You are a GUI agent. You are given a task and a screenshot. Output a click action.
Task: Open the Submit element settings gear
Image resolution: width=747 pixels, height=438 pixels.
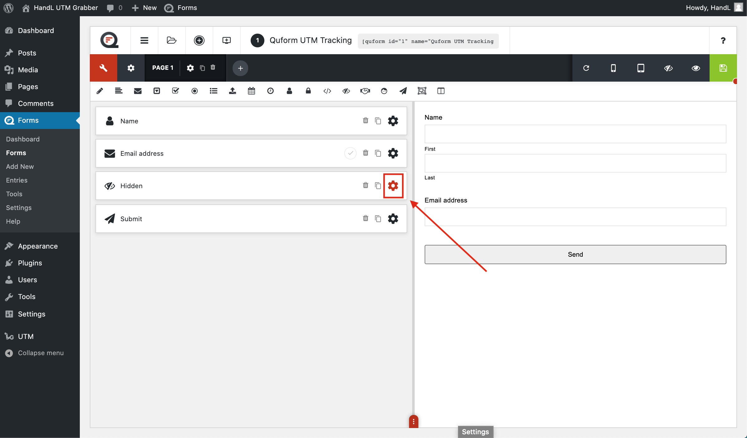tap(393, 219)
